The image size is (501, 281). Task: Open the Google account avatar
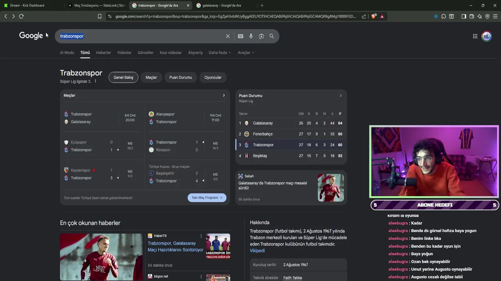coord(487,36)
